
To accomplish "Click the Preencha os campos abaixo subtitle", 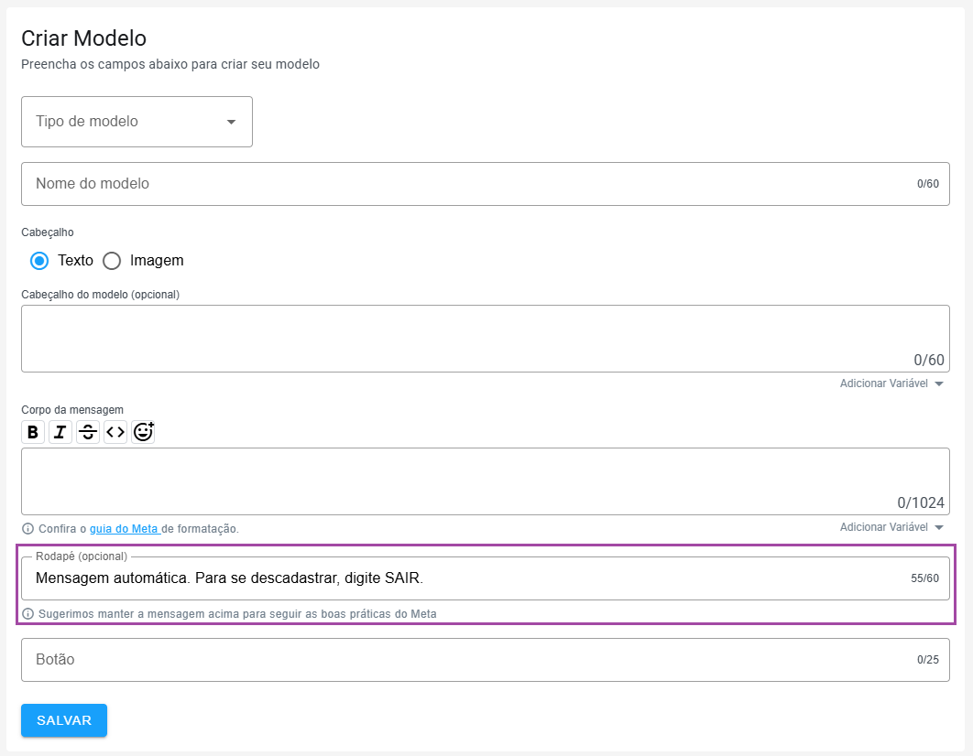I will [x=170, y=64].
